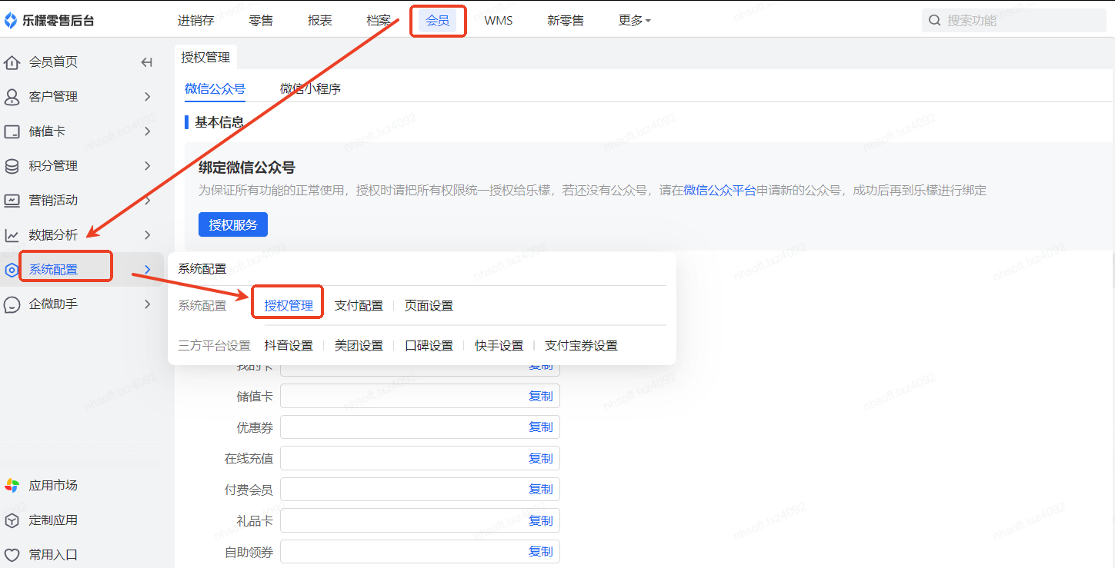Image resolution: width=1115 pixels, height=568 pixels.
Task: Expand the 数据分析 submenu chevron
Action: coord(147,235)
